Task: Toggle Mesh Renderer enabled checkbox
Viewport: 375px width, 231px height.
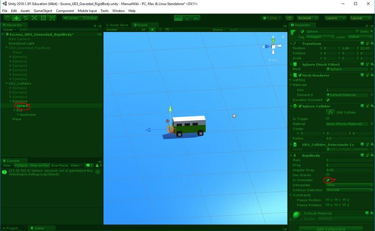Action: coord(300,75)
